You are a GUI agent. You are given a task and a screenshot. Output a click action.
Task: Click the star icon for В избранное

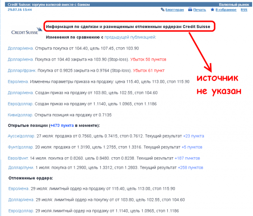[212, 9]
